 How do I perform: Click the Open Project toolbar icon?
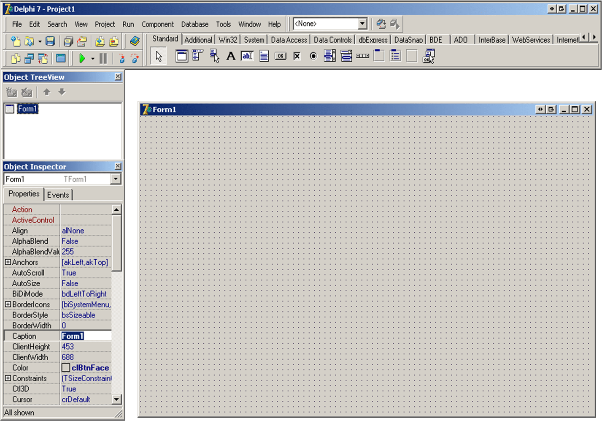pos(82,41)
